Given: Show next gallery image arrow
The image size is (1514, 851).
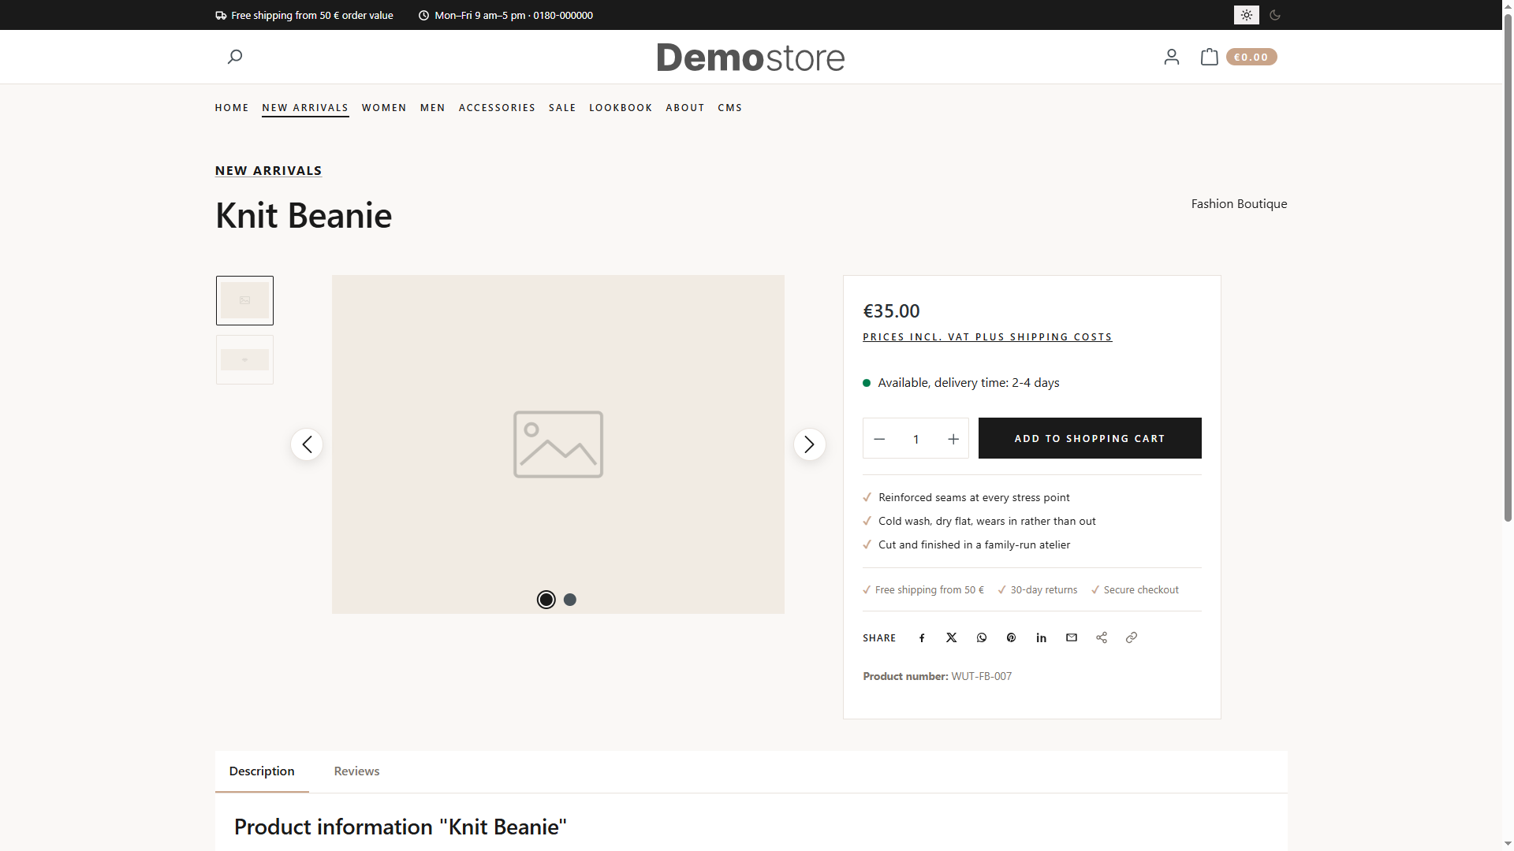Looking at the screenshot, I should pyautogui.click(x=810, y=444).
